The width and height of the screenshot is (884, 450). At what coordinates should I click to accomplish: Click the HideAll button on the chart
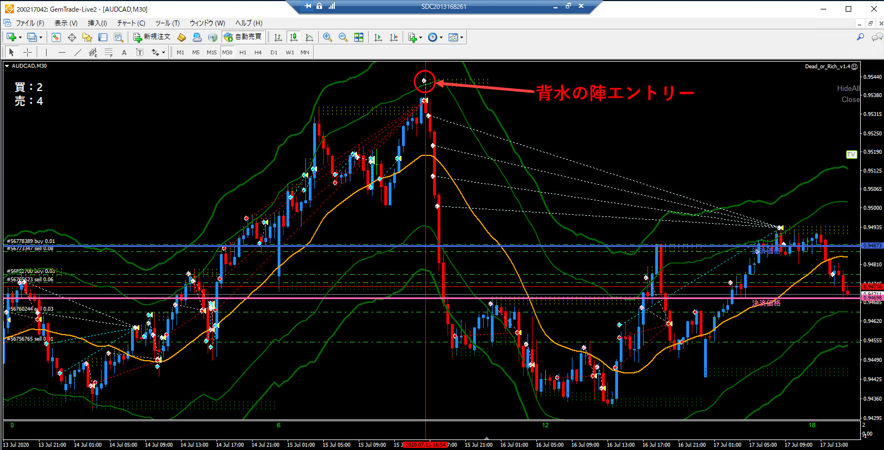click(848, 88)
